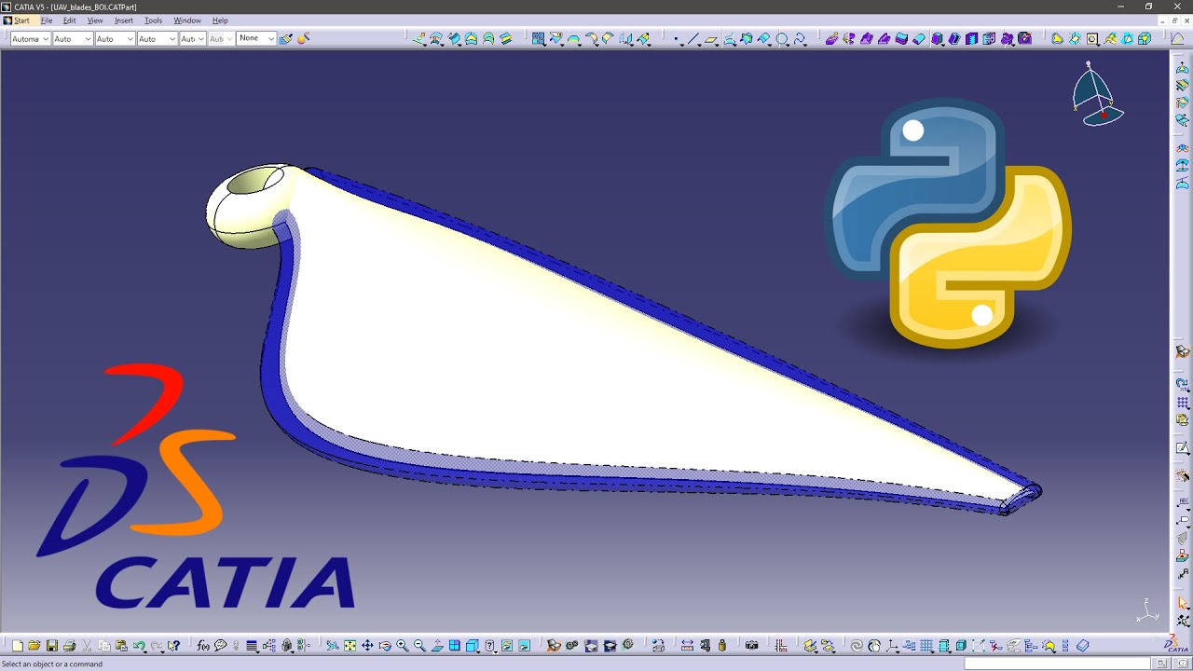Click the Copy icon in the bottom toolbar
The width and height of the screenshot is (1193, 671).
point(104,645)
